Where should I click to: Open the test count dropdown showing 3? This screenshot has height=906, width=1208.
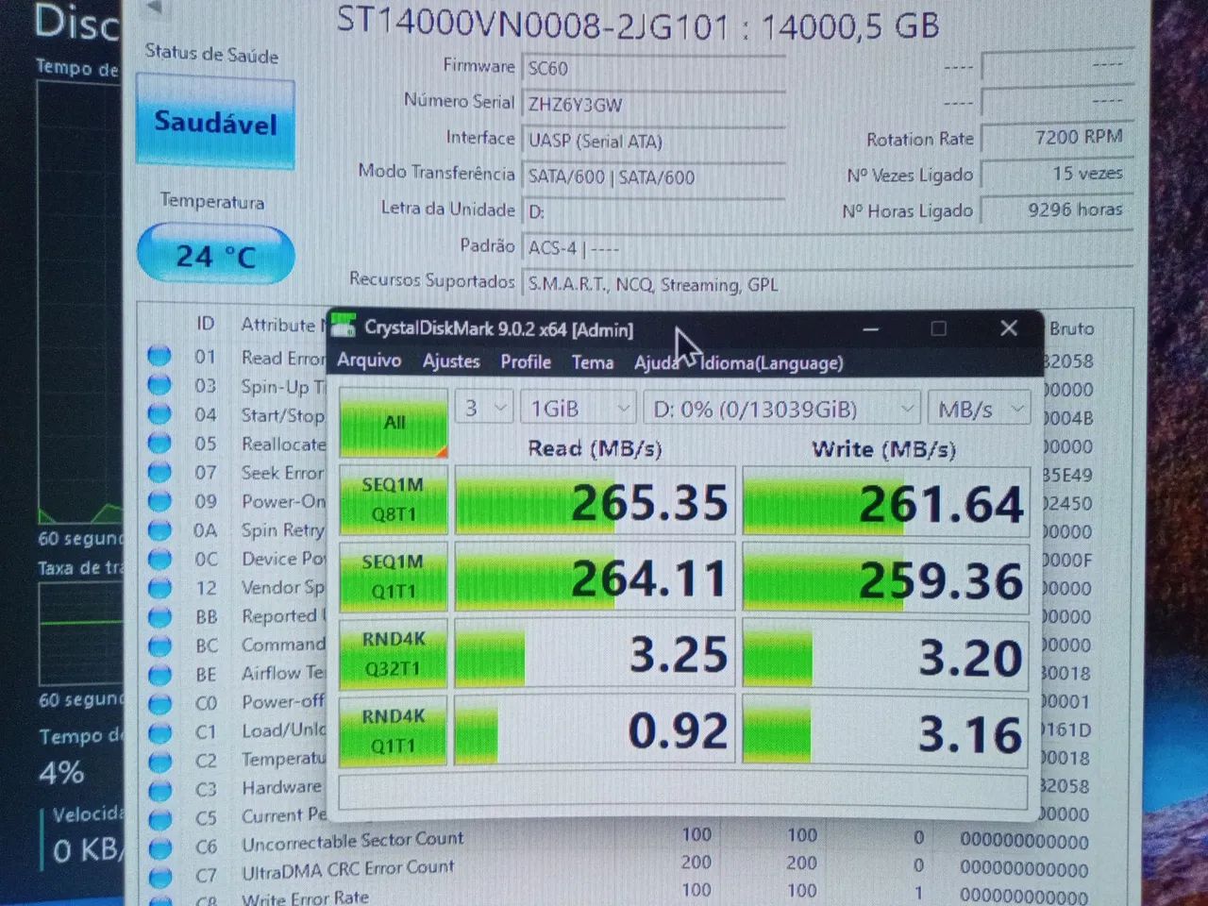[x=483, y=408]
